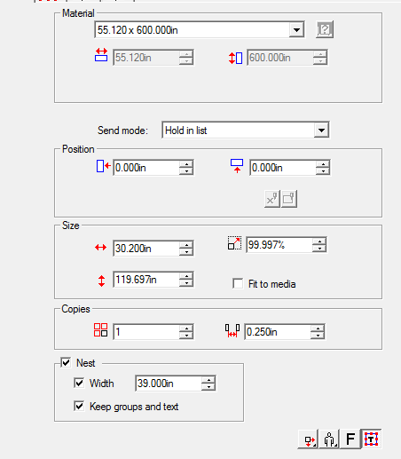
Task: Toggle the Keep groups and text checkbox
Action: click(x=79, y=406)
